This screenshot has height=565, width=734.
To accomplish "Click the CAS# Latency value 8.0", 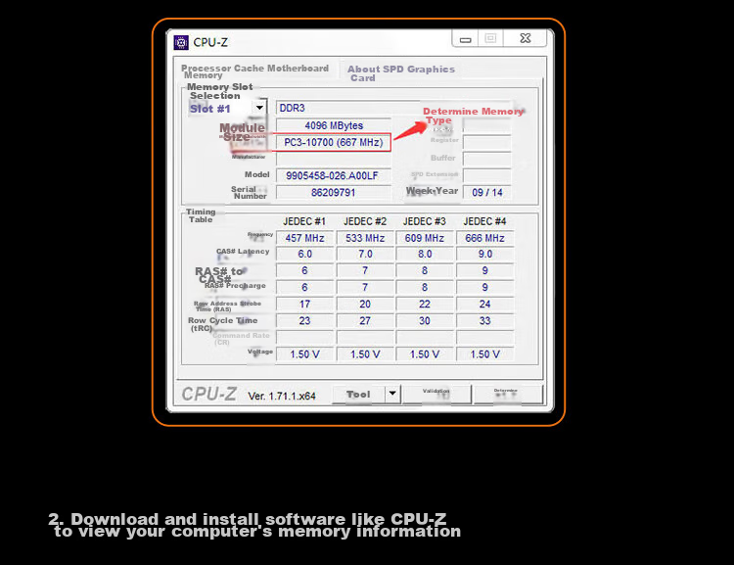I will 425,254.
